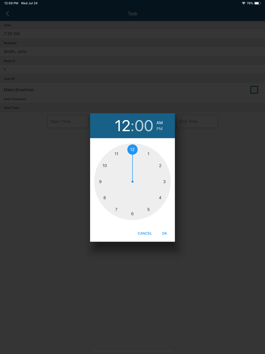This screenshot has width=265, height=354.
Task: Choose hour 6 on the clock dial
Action: coord(132,214)
